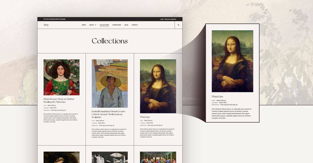This screenshot has height=163, width=313.
Task: Open the dark landscape figure thumbnail, second row
Action: point(62,157)
